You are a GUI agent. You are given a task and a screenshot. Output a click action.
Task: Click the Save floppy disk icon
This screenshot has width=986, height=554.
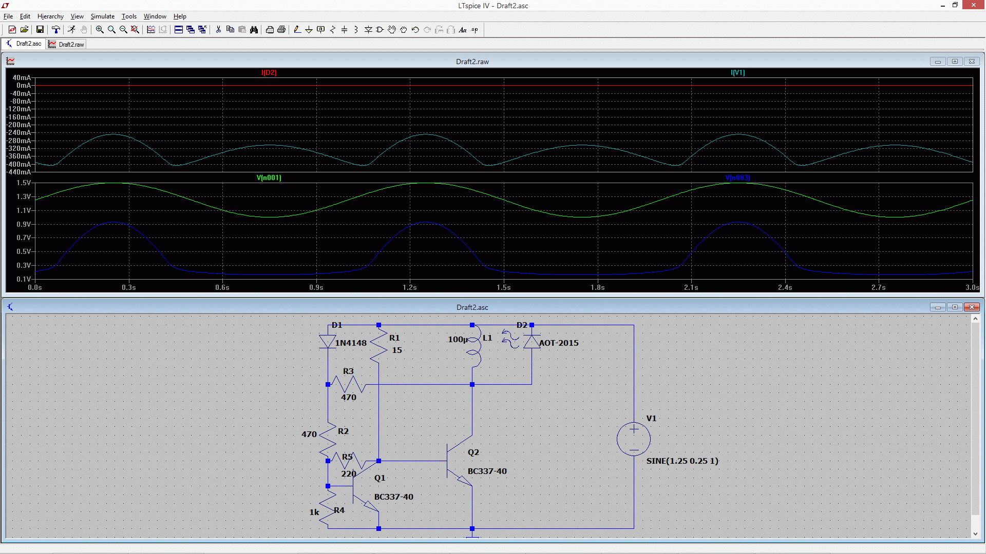(40, 30)
